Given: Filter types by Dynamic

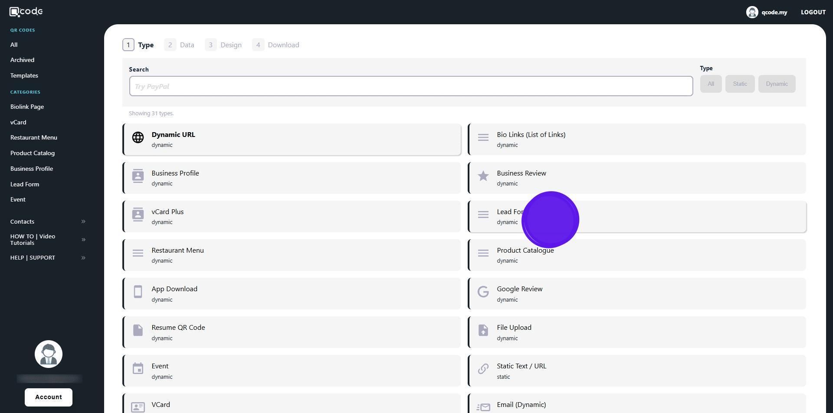Looking at the screenshot, I should coord(776,84).
